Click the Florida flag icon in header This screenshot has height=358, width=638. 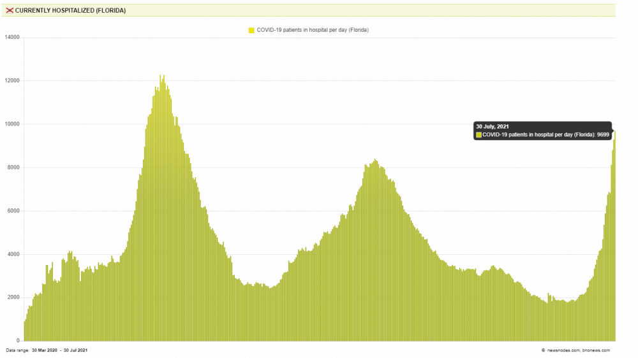(x=10, y=11)
